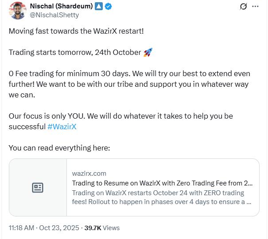
Task: Open the three-dot More options menu
Action: pyautogui.click(x=255, y=7)
